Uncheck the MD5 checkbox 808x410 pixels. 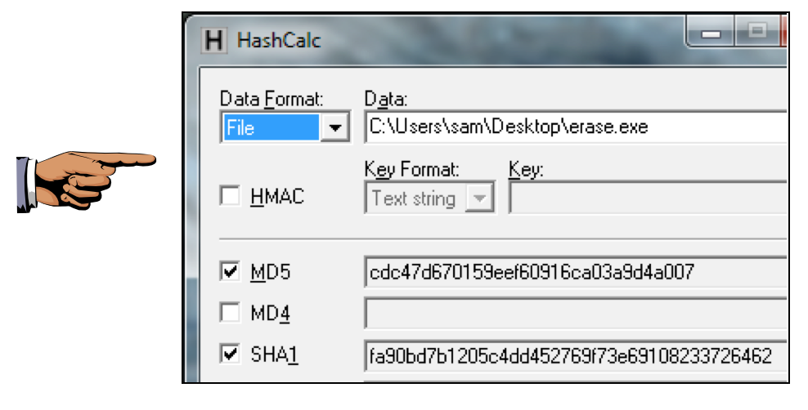tap(231, 272)
